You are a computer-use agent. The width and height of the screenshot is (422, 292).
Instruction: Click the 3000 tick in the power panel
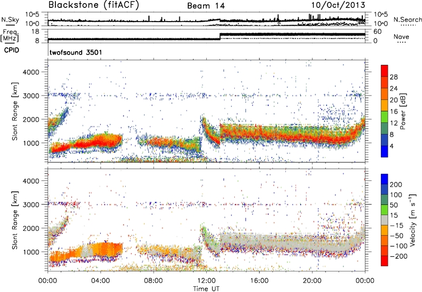pos(31,96)
